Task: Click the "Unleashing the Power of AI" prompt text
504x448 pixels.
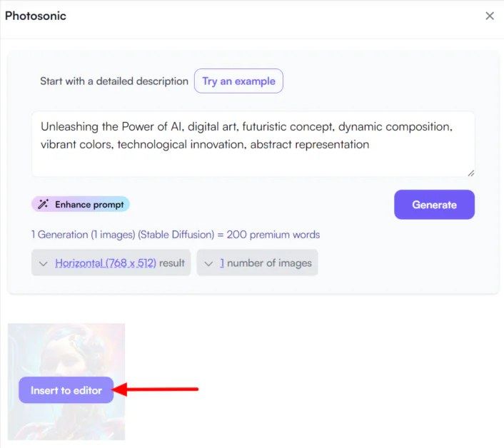Action: [107, 127]
